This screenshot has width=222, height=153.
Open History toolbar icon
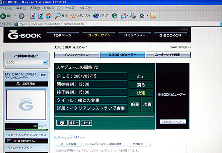click(x=115, y=16)
